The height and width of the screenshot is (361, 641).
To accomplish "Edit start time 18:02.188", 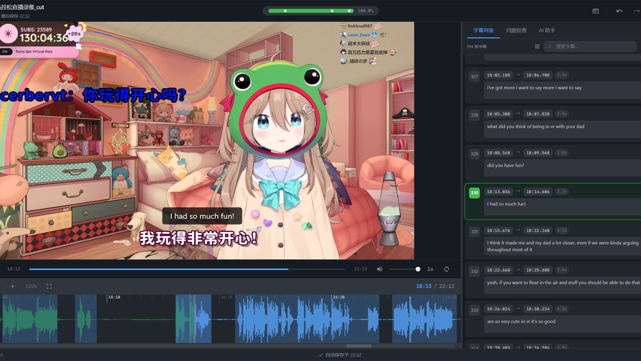I will pyautogui.click(x=498, y=75).
